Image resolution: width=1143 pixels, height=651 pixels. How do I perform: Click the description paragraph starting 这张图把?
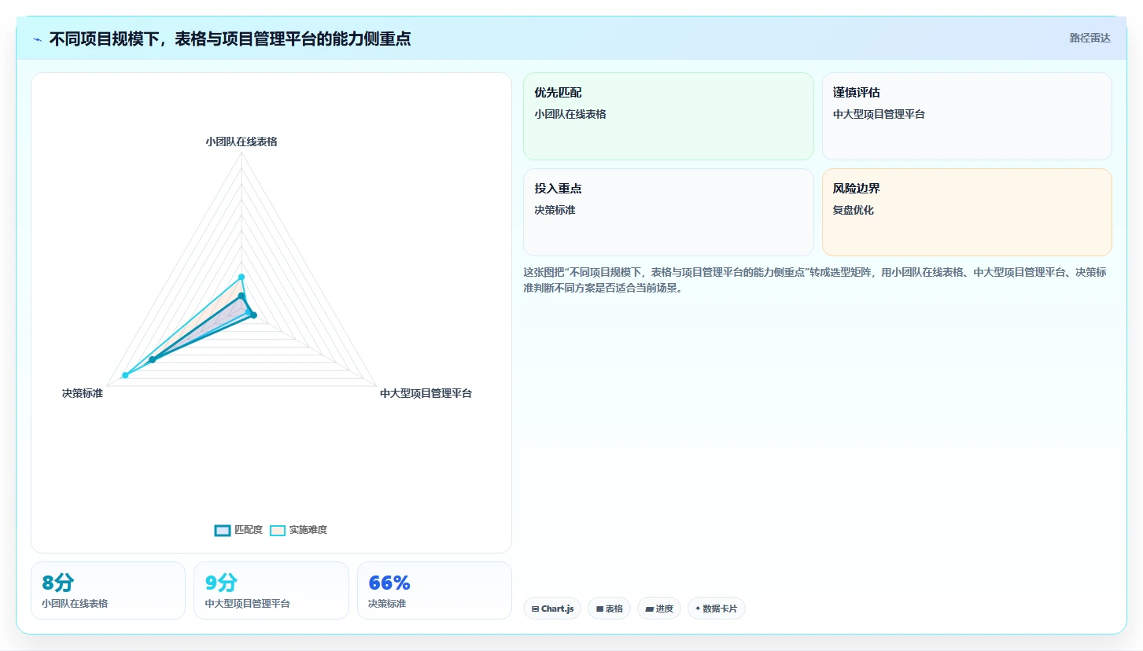815,280
